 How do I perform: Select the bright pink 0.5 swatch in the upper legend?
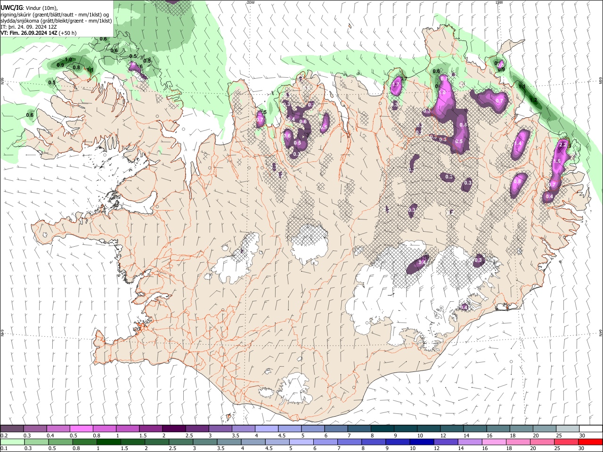81,428
